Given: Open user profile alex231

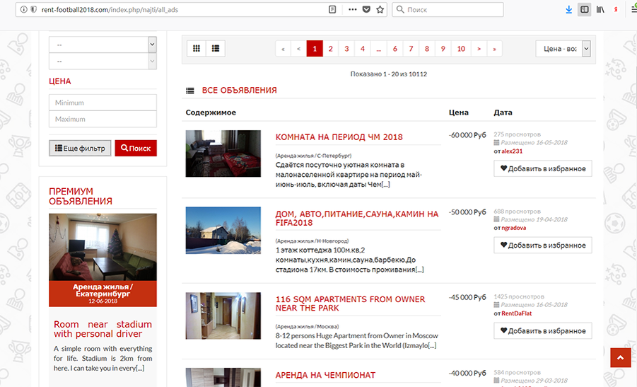Looking at the screenshot, I should pos(512,151).
